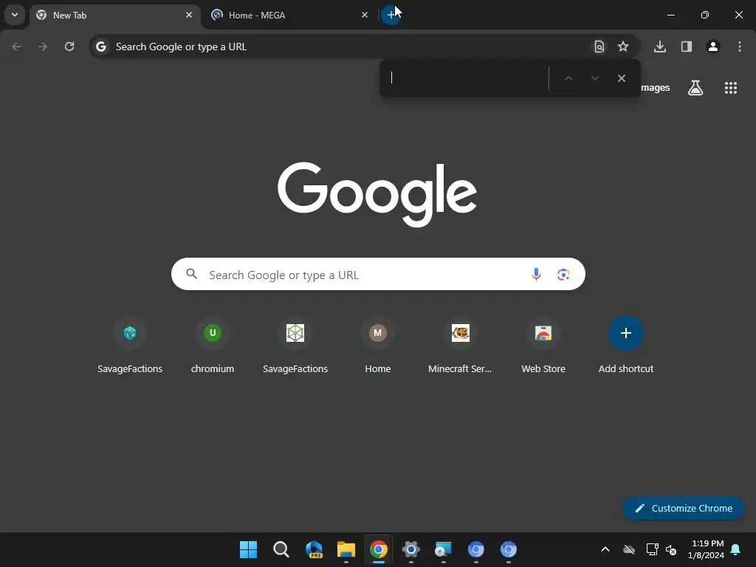Screen dimensions: 756x567
Task: Click the Google icon in the address bar
Action: coord(100,47)
